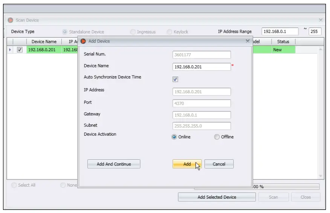
Task: Click the Add Device dialog logo icon
Action: (83, 41)
